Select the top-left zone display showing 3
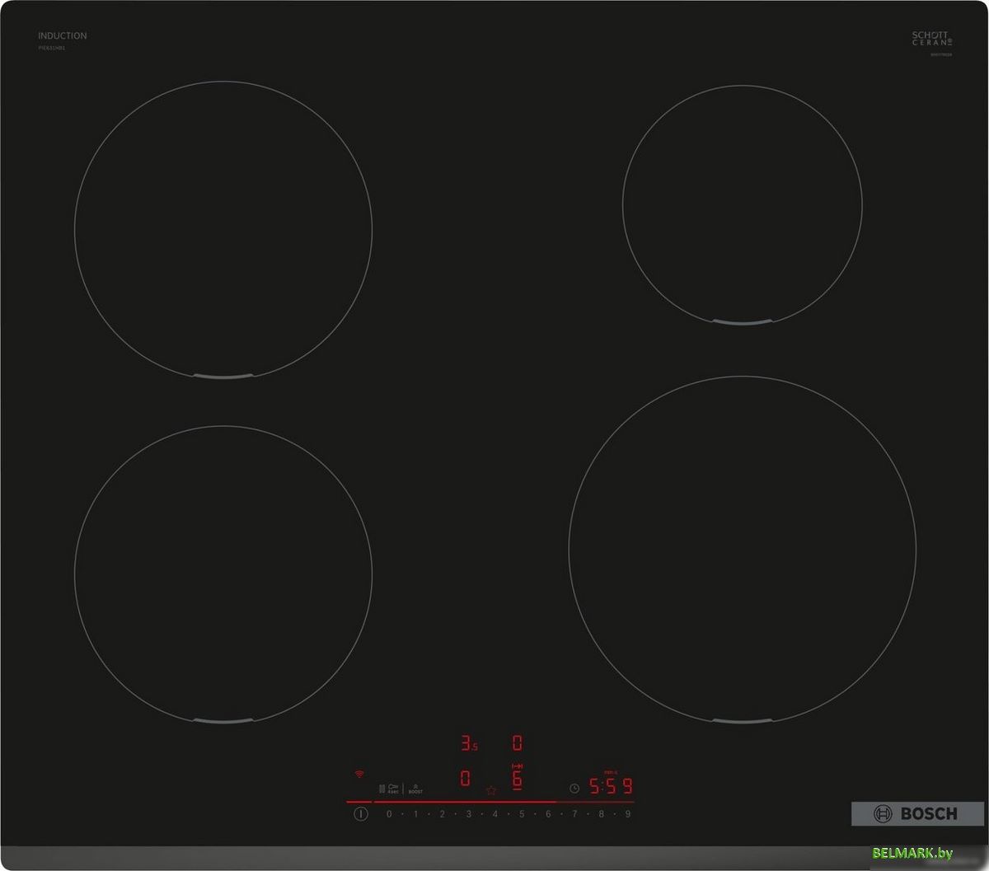Image resolution: width=989 pixels, height=871 pixels. coord(468,744)
